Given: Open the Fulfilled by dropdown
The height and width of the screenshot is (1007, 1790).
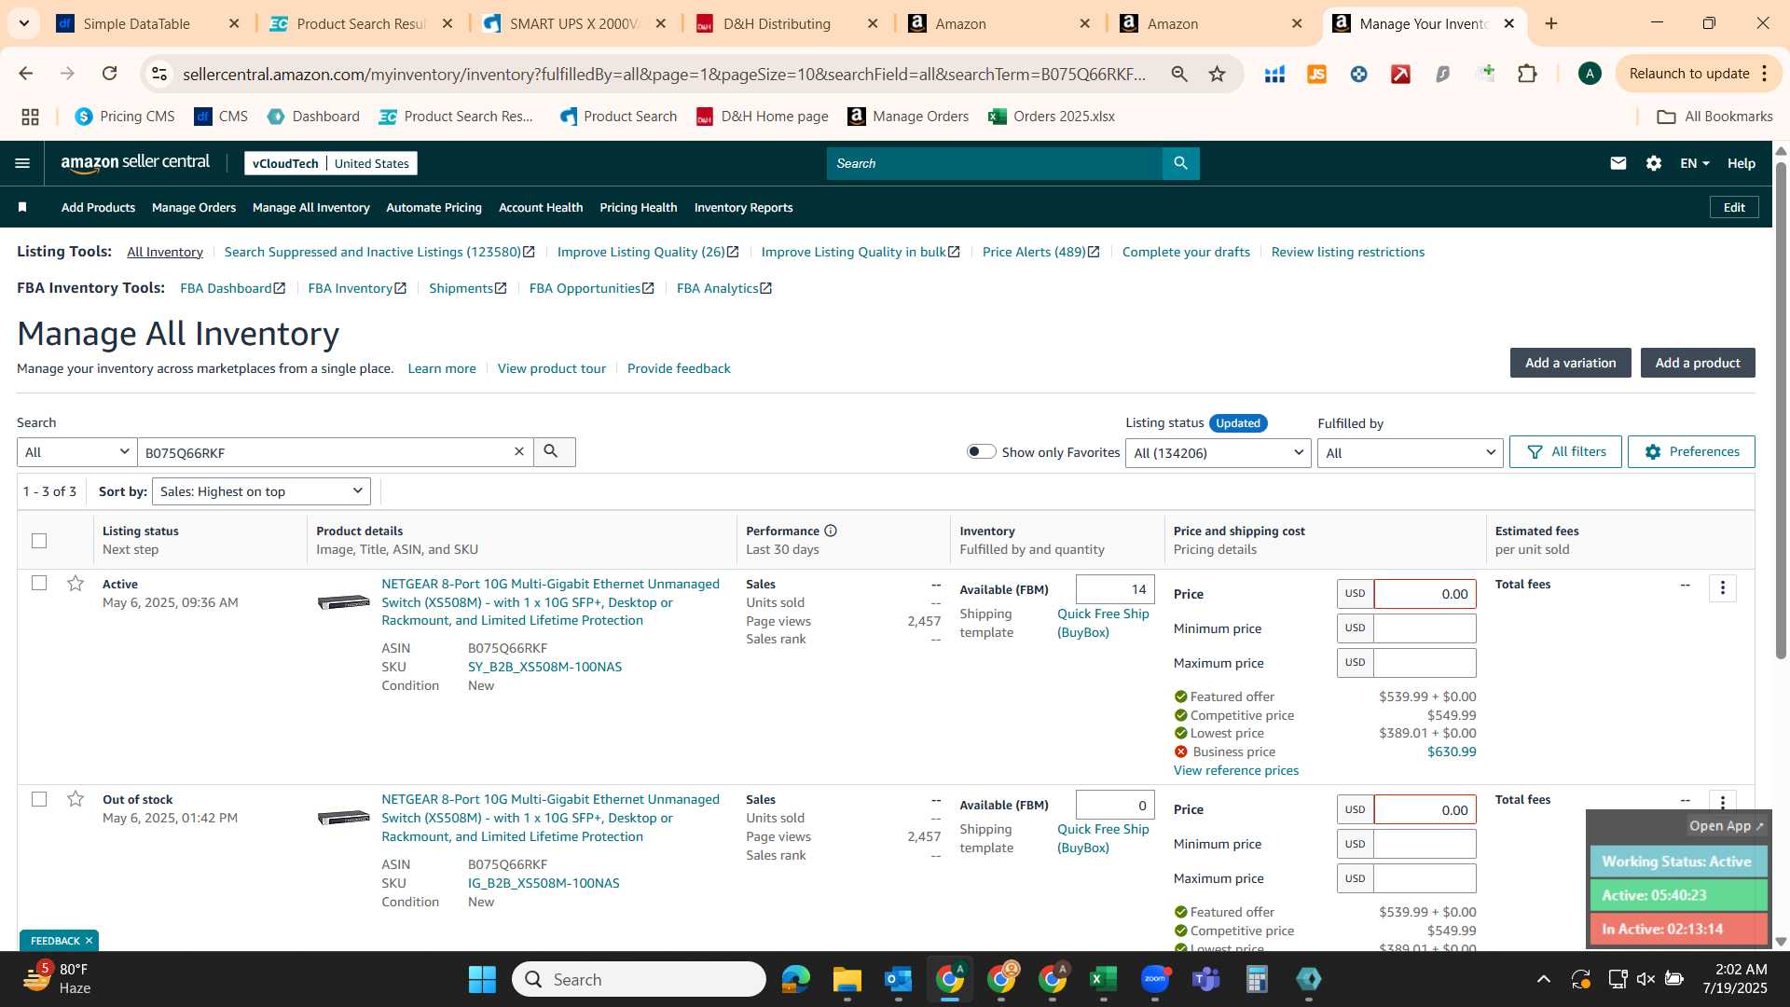Looking at the screenshot, I should tap(1410, 453).
